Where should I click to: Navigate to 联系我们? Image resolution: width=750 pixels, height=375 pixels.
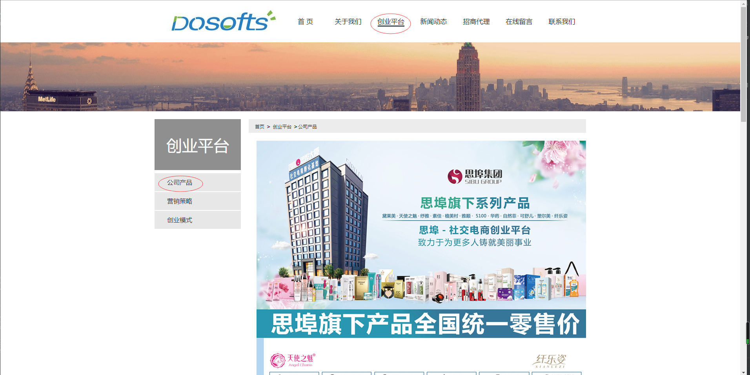562,22
